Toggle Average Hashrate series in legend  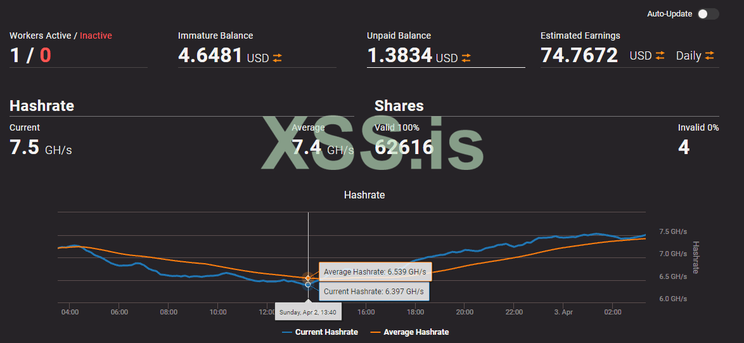click(414, 332)
